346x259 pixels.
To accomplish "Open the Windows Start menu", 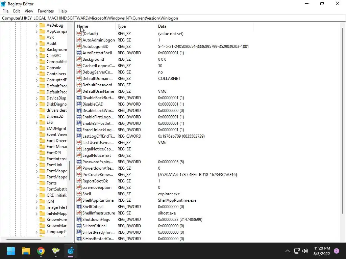I will [x=11, y=251].
